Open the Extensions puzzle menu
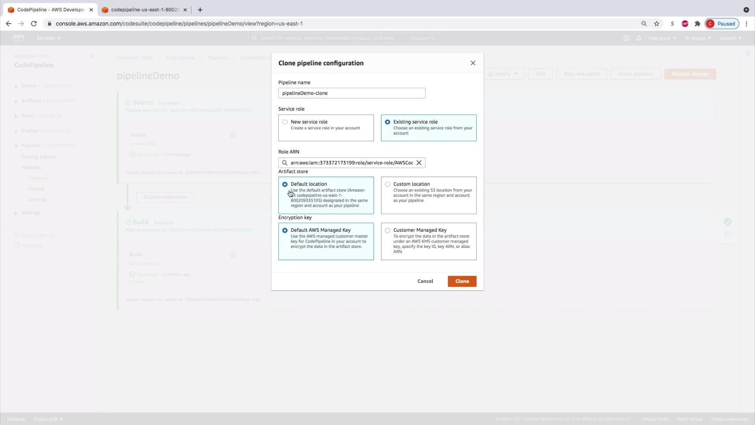755x425 pixels. tap(697, 24)
